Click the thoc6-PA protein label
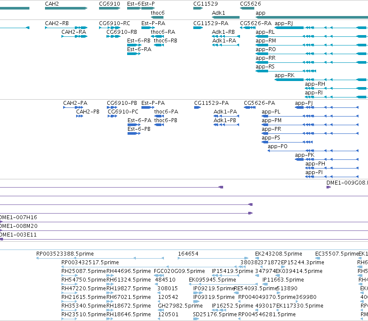 [166, 112]
